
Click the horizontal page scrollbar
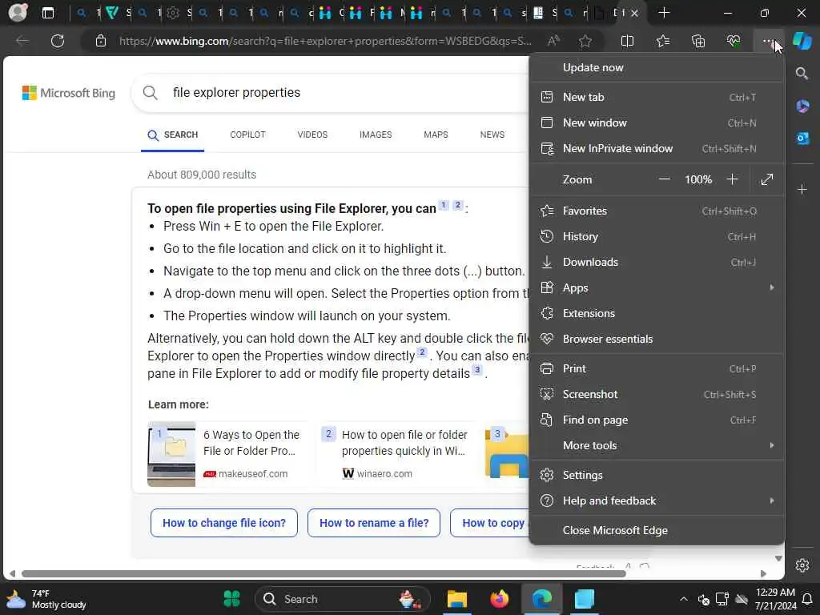click(324, 573)
